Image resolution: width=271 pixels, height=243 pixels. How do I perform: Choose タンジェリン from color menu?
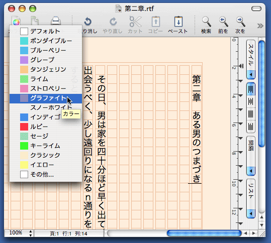click(46, 69)
